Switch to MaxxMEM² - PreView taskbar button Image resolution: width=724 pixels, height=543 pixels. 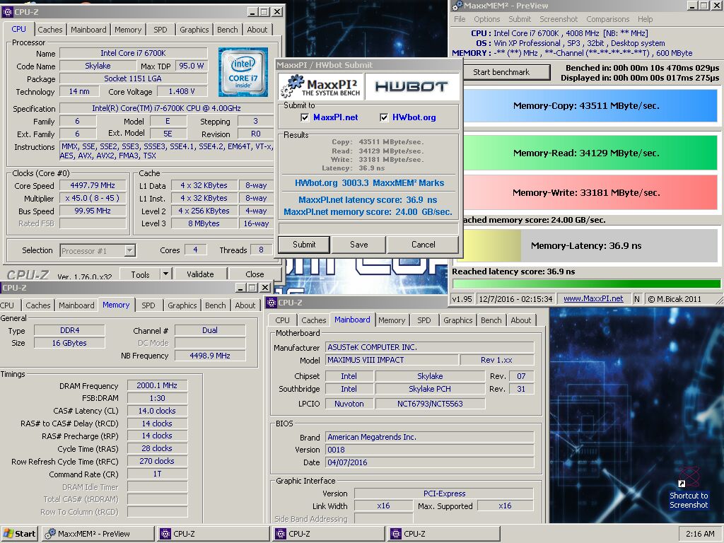pos(98,534)
